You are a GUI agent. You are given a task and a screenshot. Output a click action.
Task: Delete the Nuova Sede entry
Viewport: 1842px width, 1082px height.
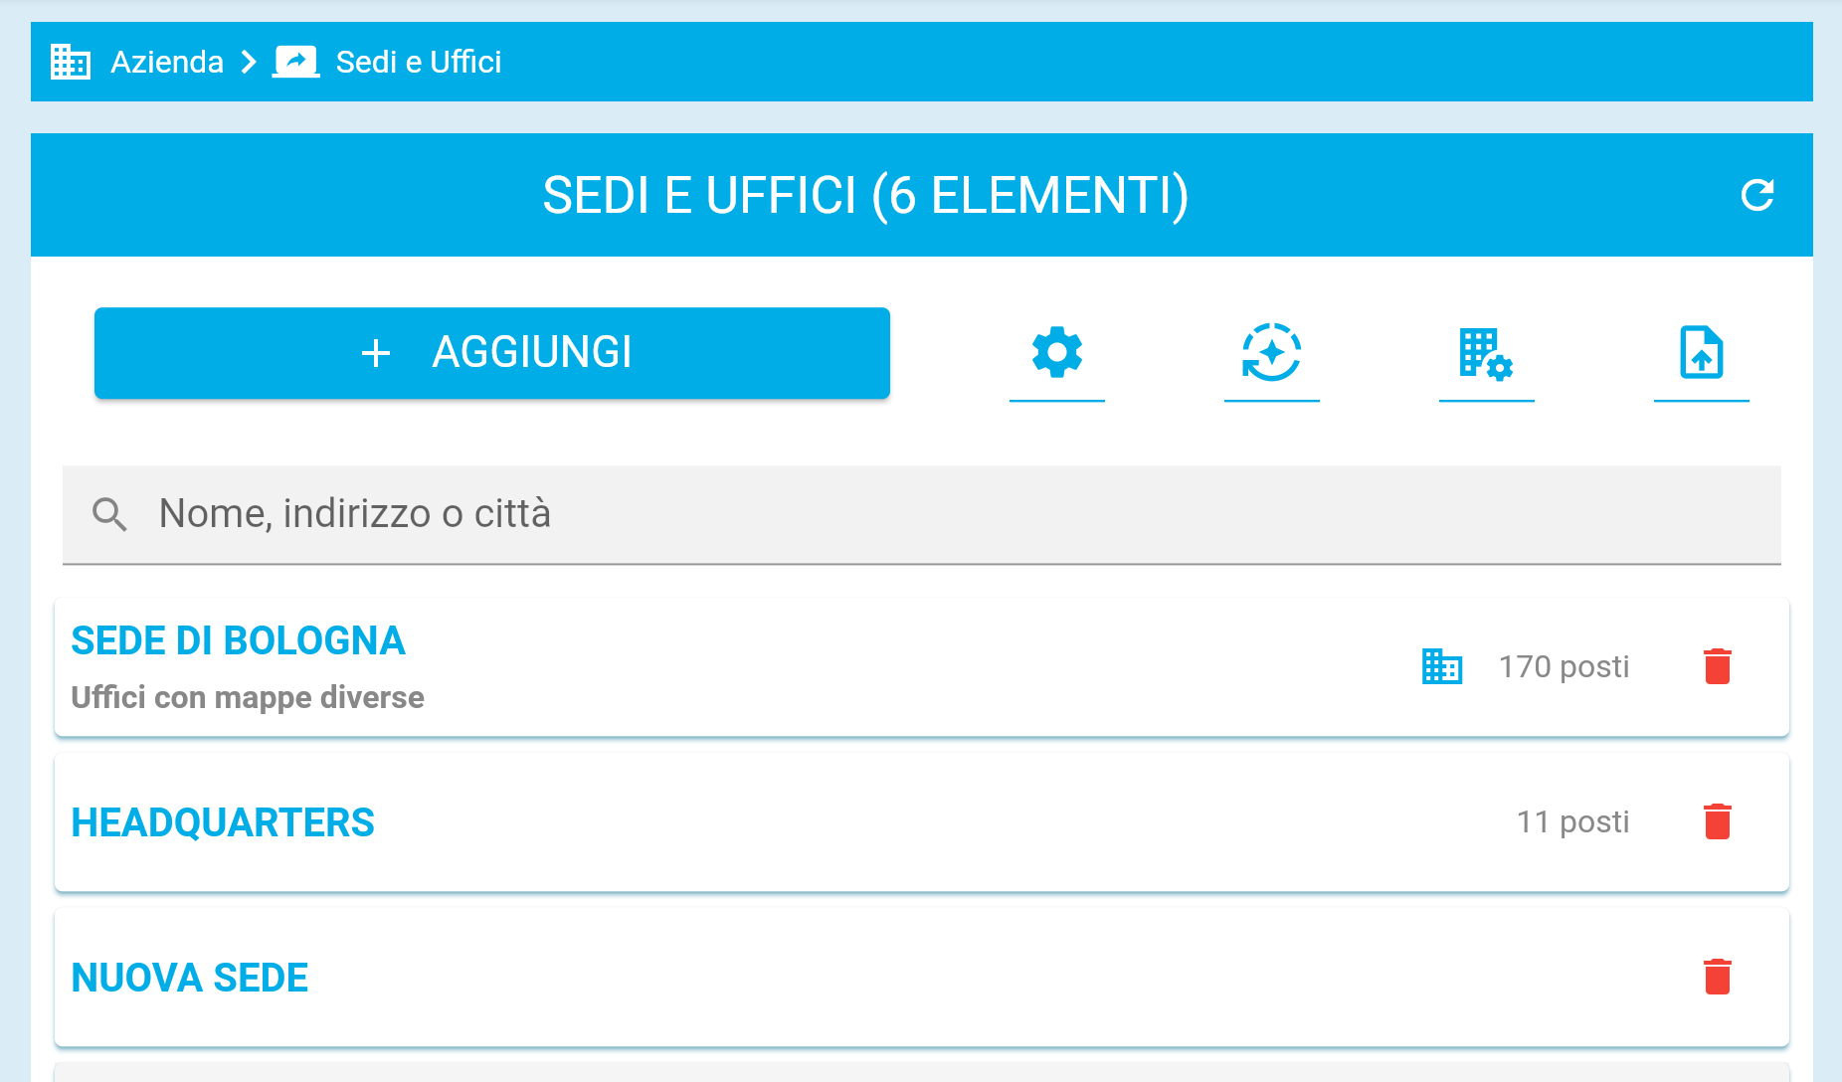1718,977
